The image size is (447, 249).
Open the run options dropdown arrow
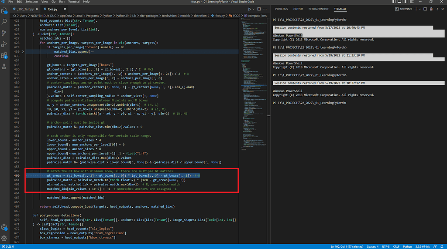pyautogui.click(x=254, y=9)
